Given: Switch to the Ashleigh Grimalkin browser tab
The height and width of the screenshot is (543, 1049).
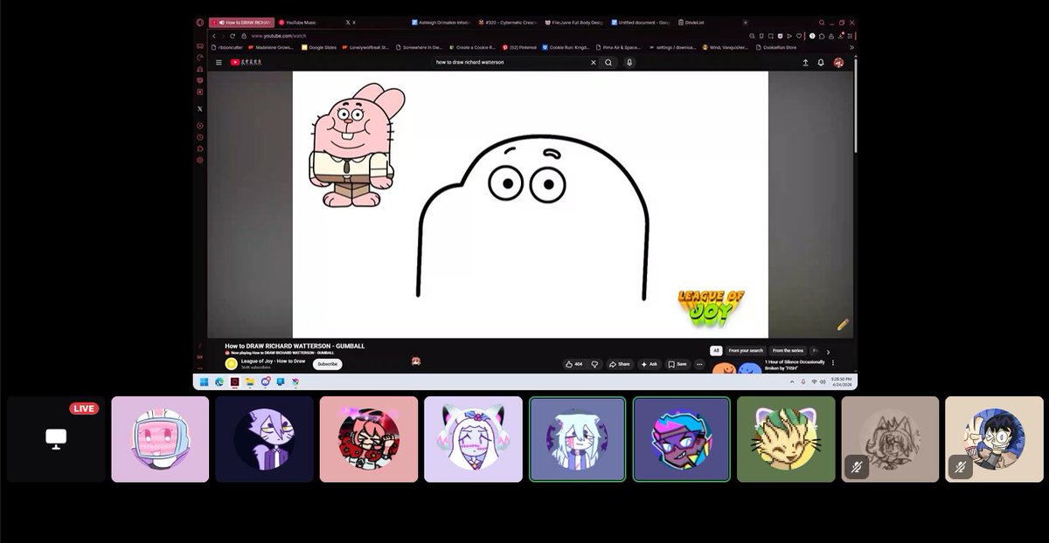Looking at the screenshot, I should click(x=440, y=22).
